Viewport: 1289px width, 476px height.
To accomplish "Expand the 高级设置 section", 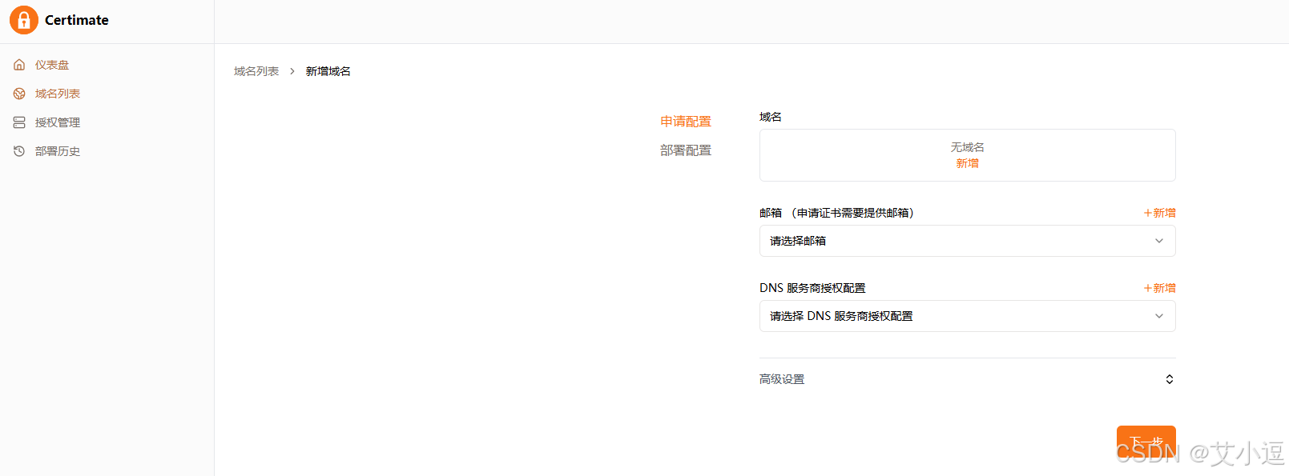I will [x=968, y=379].
